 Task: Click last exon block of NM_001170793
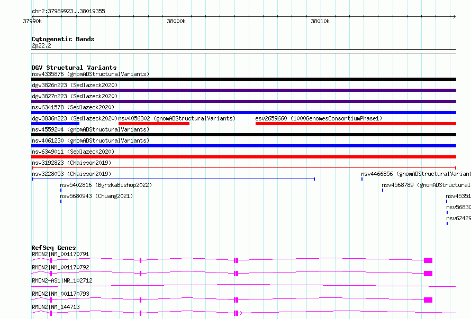(x=428, y=300)
